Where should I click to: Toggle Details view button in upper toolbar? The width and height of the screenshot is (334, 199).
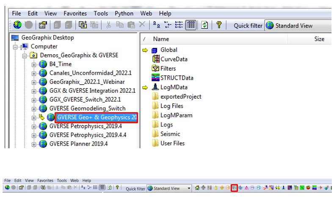tap(190, 25)
